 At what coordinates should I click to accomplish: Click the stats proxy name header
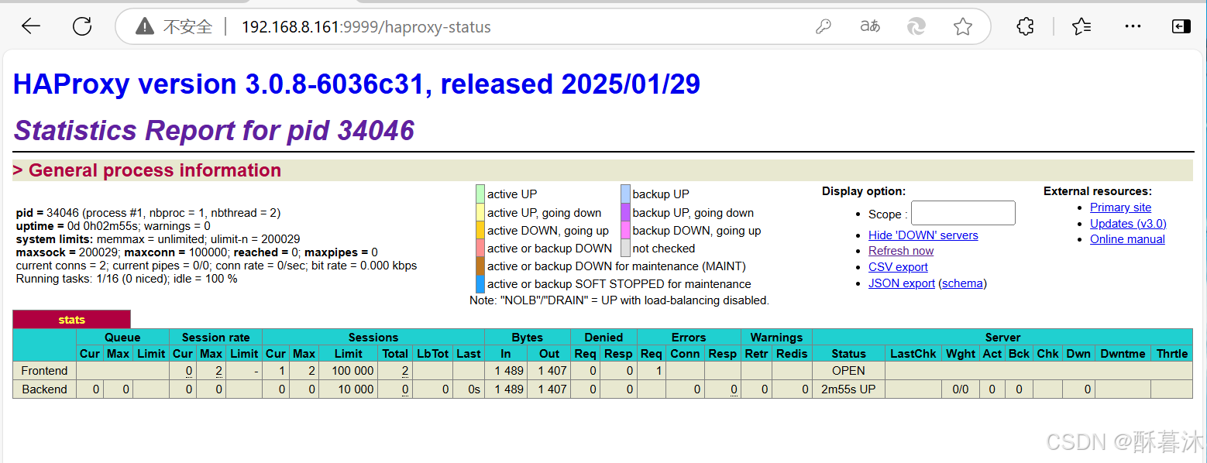click(x=71, y=320)
